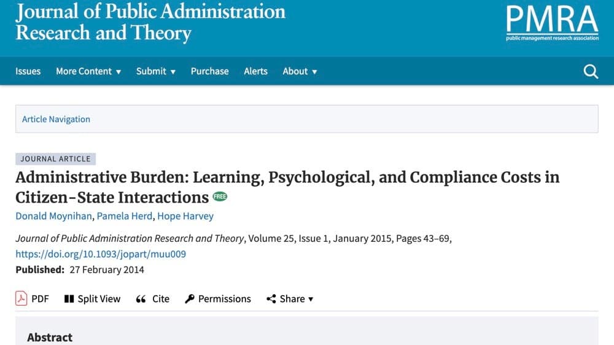The height and width of the screenshot is (345, 614).
Task: Open Hope Harvey author link
Action: tap(185, 216)
